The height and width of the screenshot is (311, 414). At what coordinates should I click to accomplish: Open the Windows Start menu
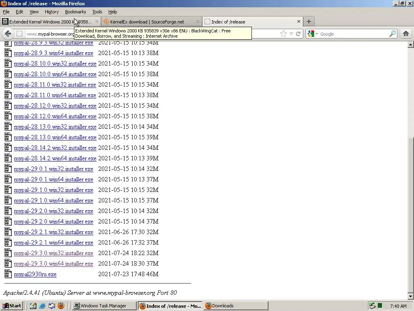click(x=12, y=306)
